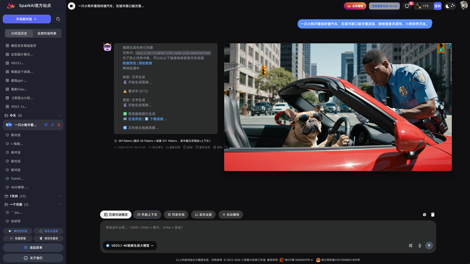Click the 数据预览 link
Viewport: 470px width, 264px height.
click(x=129, y=63)
